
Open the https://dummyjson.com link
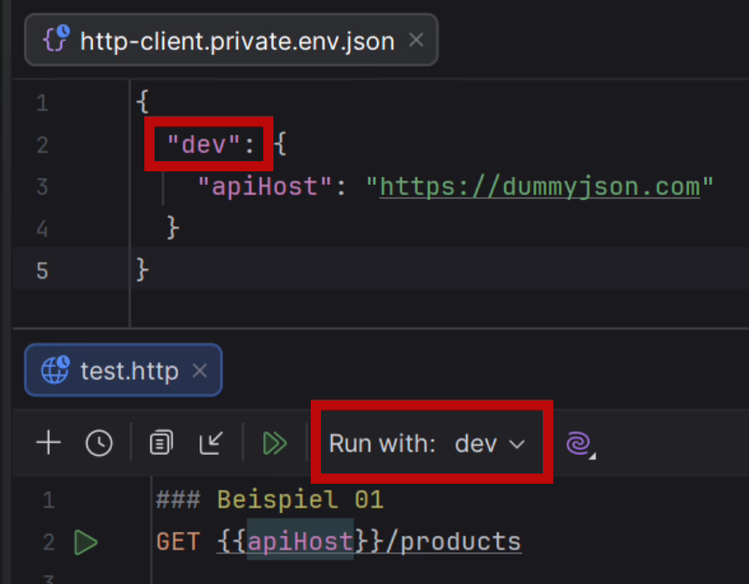tap(539, 186)
